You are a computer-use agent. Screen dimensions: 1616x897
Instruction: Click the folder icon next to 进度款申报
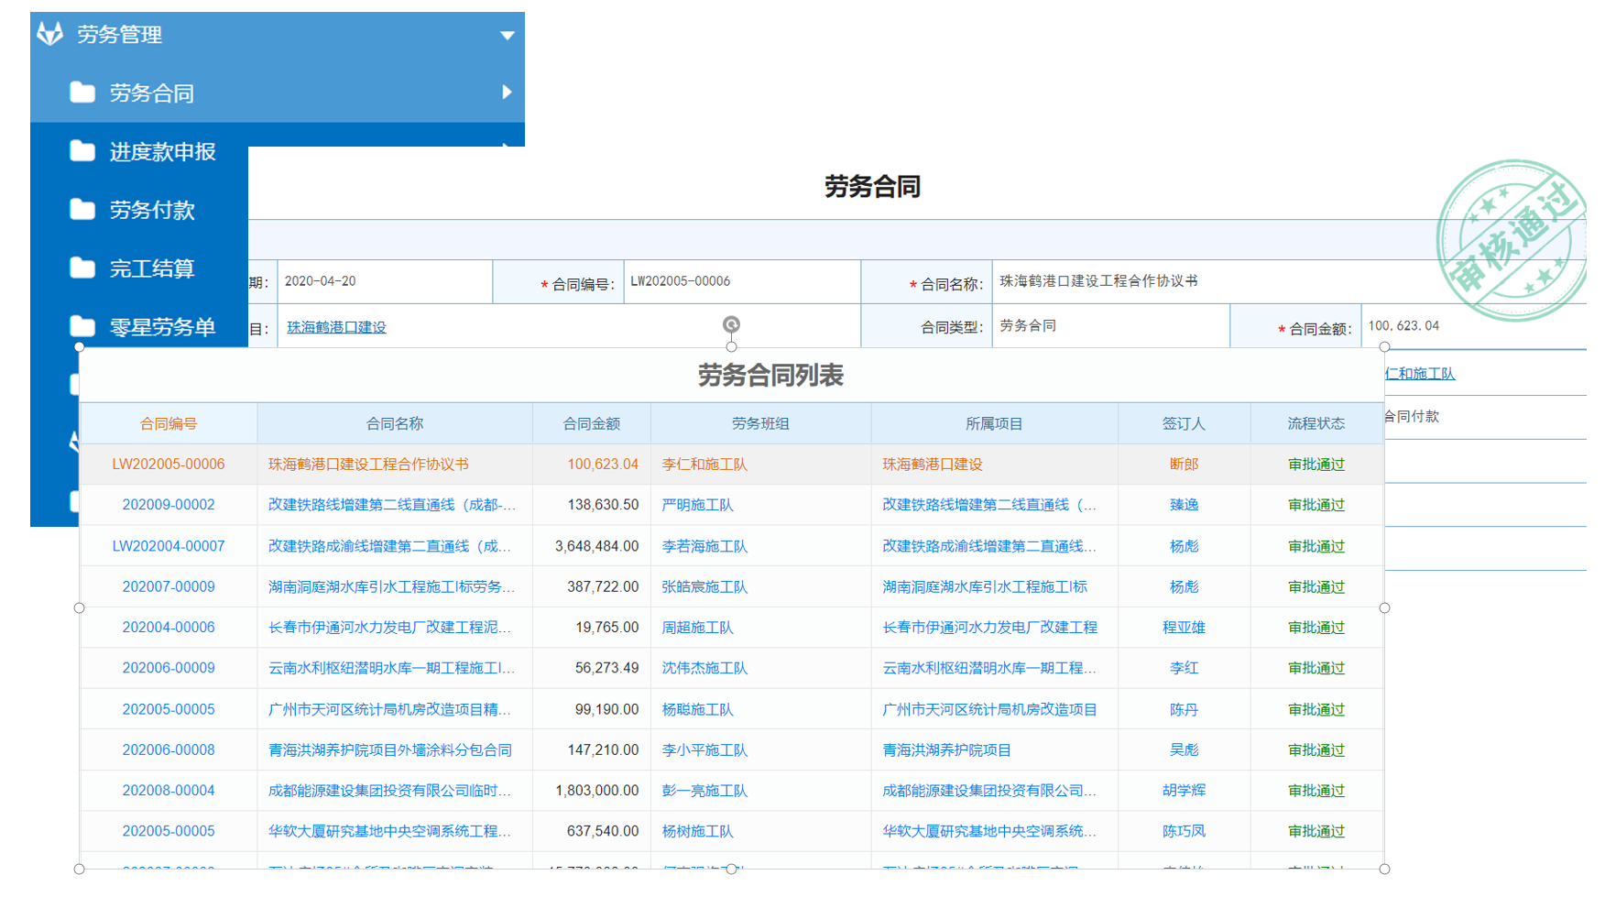pyautogui.click(x=82, y=151)
